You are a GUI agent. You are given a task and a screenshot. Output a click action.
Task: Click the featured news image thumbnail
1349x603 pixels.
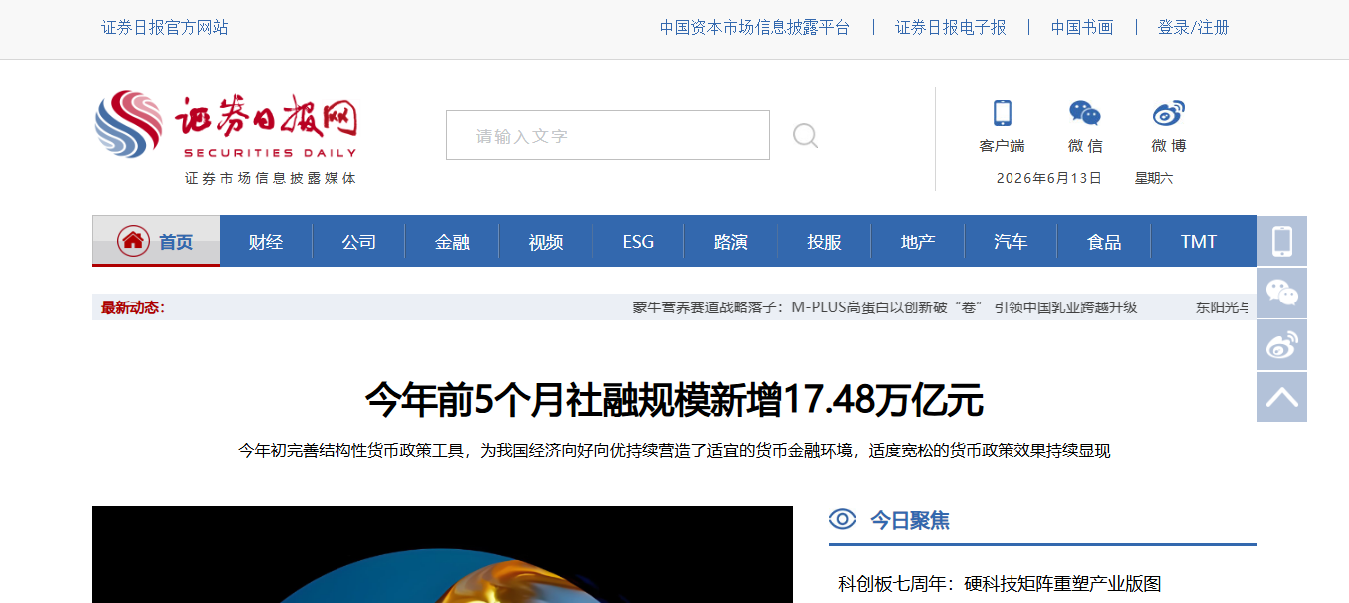442,554
